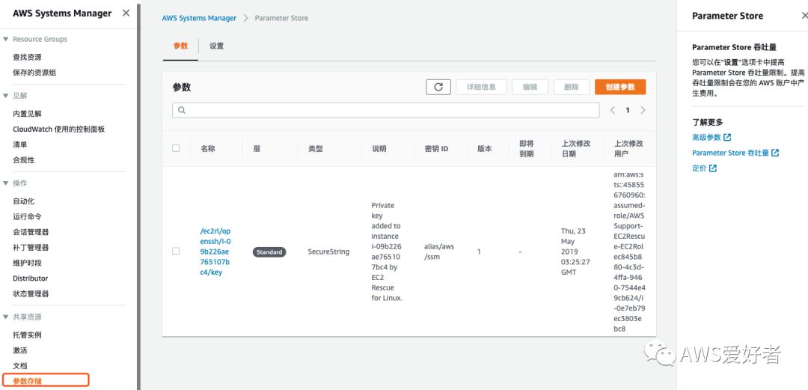Sort by 名称 column header
This screenshot has height=390, width=808.
tap(208, 148)
